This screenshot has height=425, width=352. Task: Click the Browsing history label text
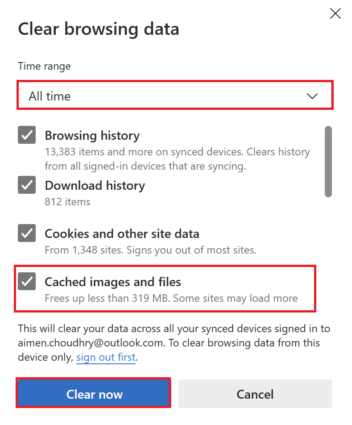(92, 135)
